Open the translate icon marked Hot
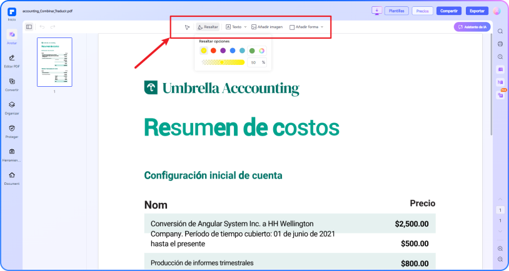 click(501, 95)
